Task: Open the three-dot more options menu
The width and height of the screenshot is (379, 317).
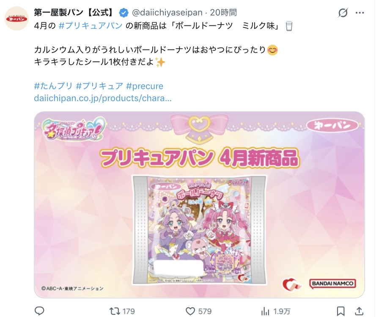Action: tap(360, 13)
